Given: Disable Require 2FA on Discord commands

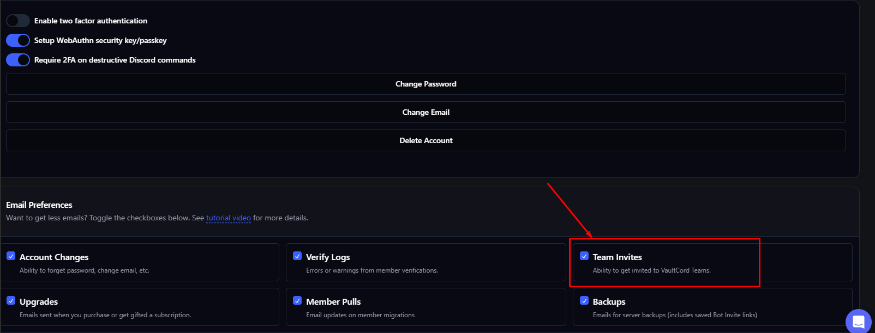Looking at the screenshot, I should click(18, 60).
